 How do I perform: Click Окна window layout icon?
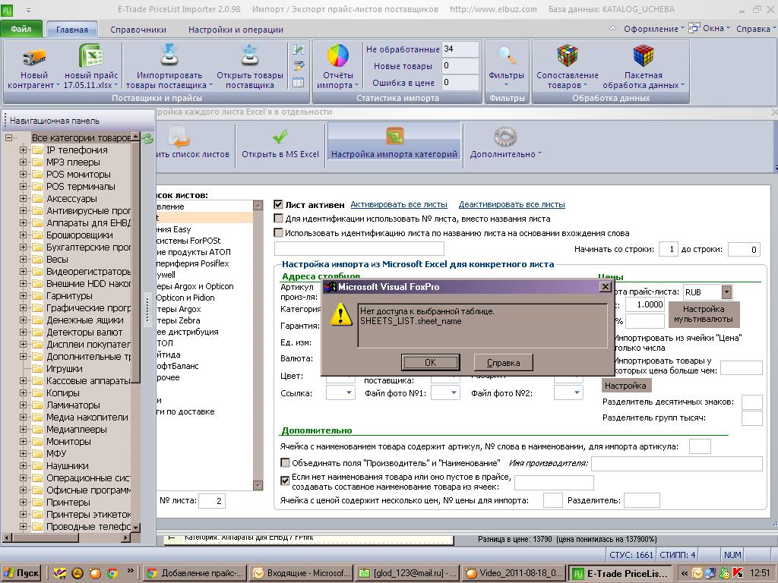click(x=694, y=28)
